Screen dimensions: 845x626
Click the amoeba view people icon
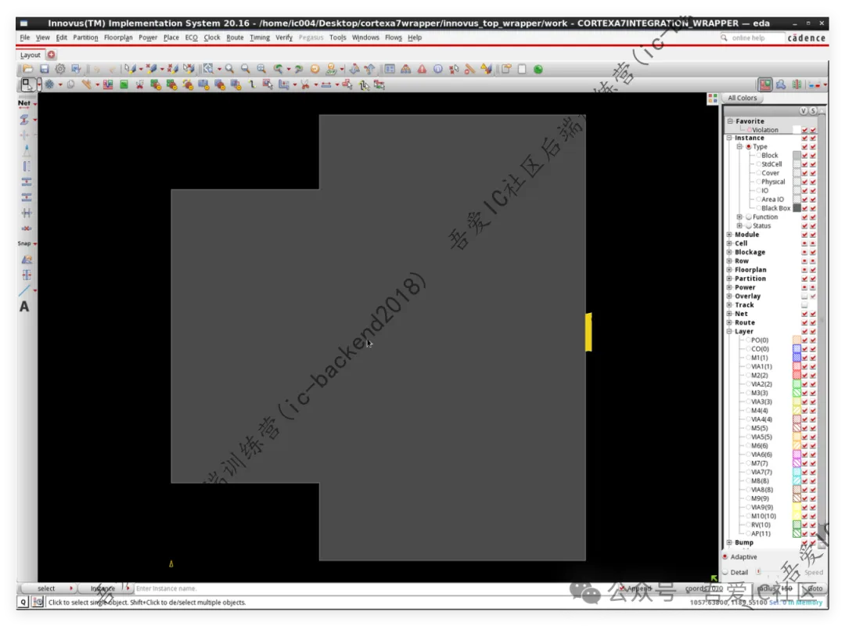click(x=781, y=85)
